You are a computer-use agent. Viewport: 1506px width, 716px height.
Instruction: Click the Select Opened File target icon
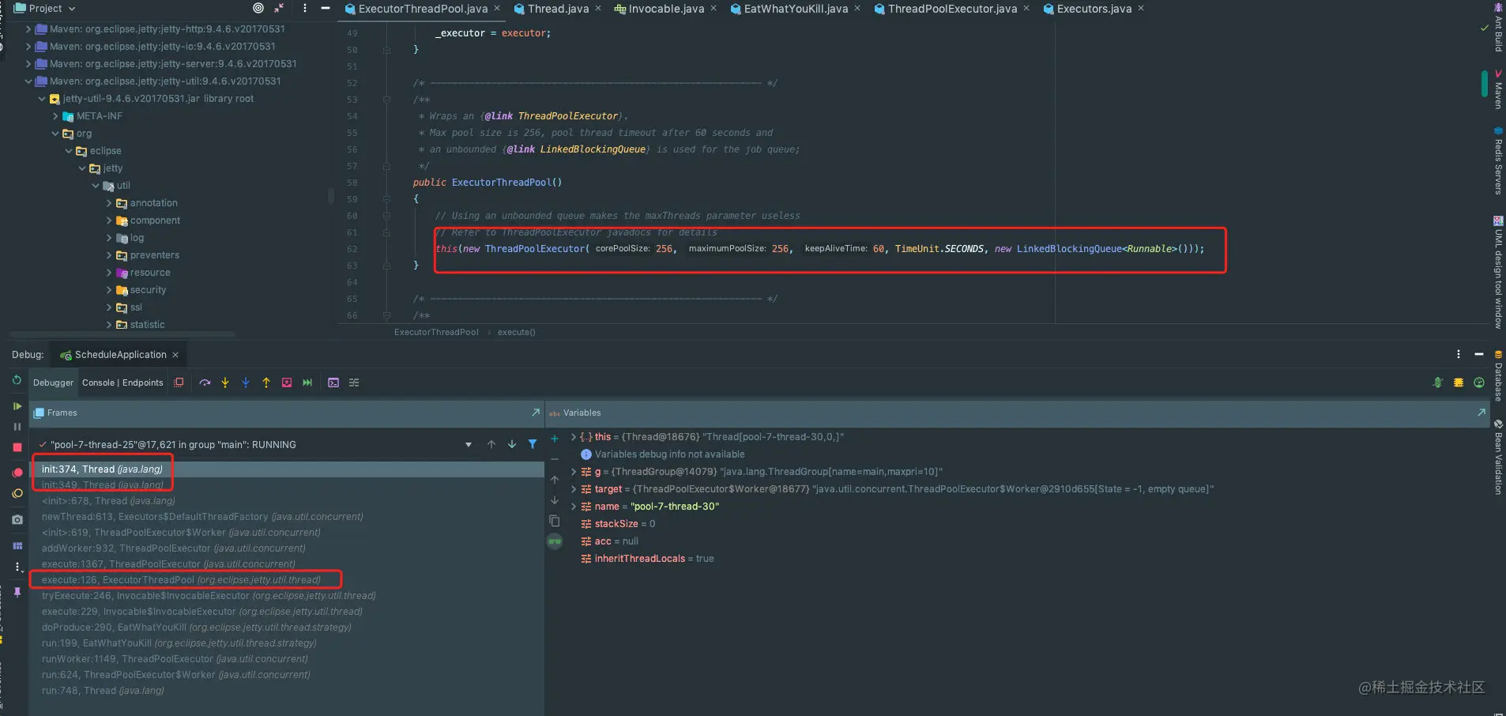point(258,8)
